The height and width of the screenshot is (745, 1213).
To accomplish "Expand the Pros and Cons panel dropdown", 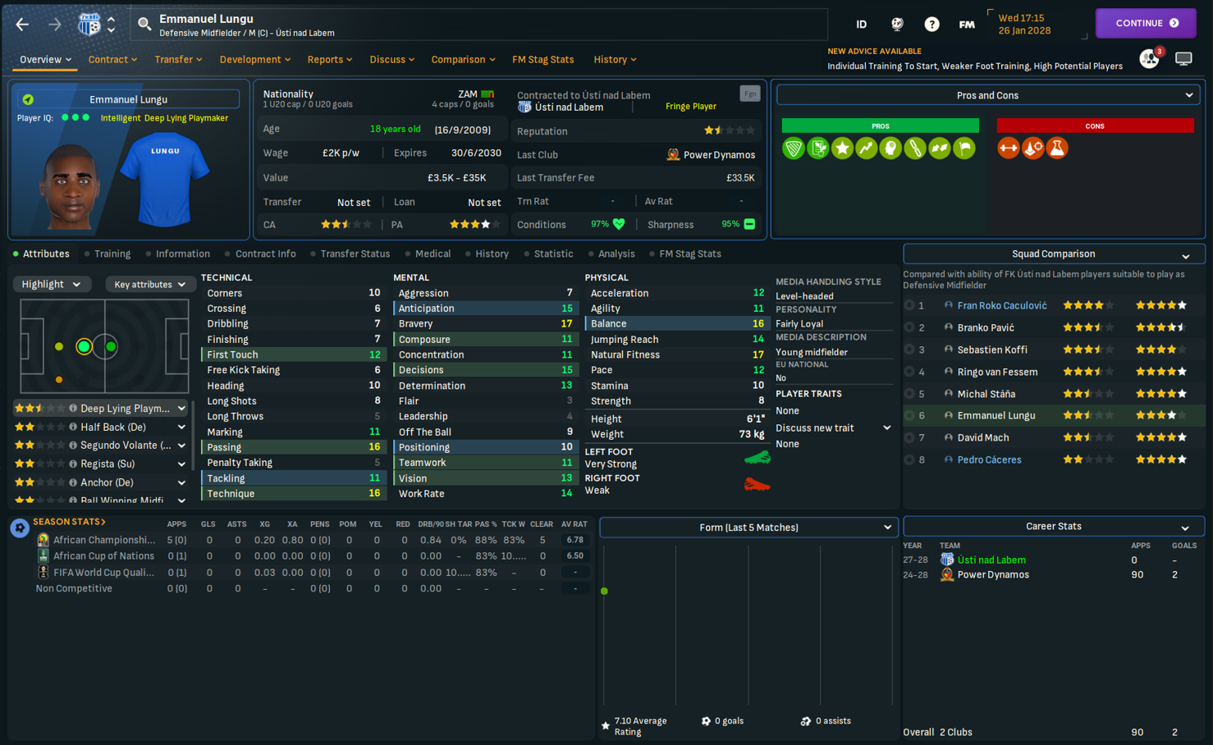I will (1188, 96).
